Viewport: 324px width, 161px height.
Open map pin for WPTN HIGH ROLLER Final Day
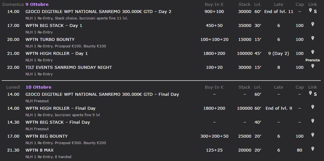pyautogui.click(x=313, y=107)
